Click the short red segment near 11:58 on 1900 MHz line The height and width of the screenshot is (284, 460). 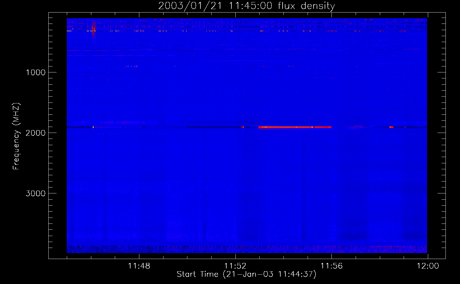click(x=391, y=127)
